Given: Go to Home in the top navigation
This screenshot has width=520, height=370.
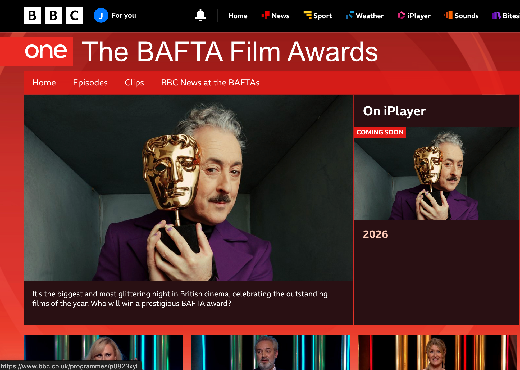Looking at the screenshot, I should tap(238, 16).
